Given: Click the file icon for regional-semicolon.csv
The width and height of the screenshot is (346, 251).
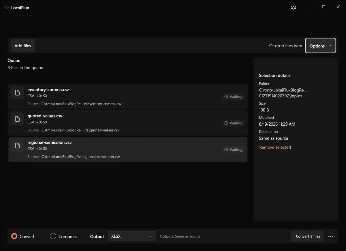Looking at the screenshot, I should coord(17,146).
